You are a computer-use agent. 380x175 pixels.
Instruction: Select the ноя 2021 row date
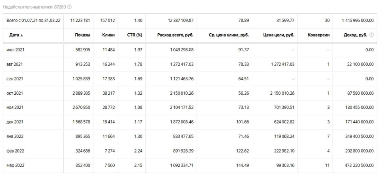[x=15, y=108]
